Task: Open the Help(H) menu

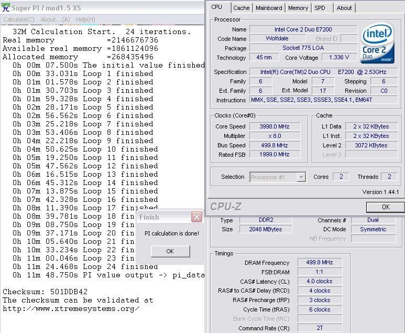Action: point(85,19)
